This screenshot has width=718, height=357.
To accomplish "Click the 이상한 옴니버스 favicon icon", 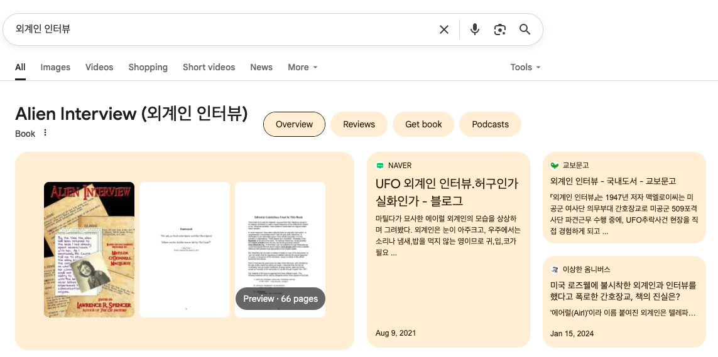I will (555, 270).
